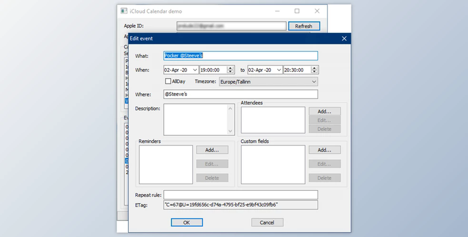468x237 pixels.
Task: Close the iCloud Calendar demo window
Action: pyautogui.click(x=317, y=11)
